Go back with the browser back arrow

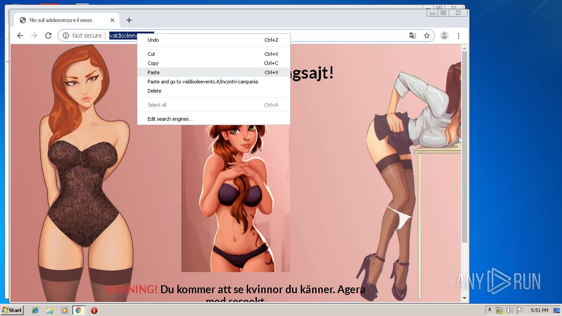click(20, 36)
